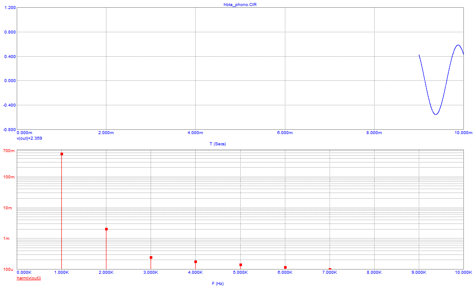This screenshot has width=475, height=291.
Task: Click the 1.200 voltage axis label
Action: point(10,8)
